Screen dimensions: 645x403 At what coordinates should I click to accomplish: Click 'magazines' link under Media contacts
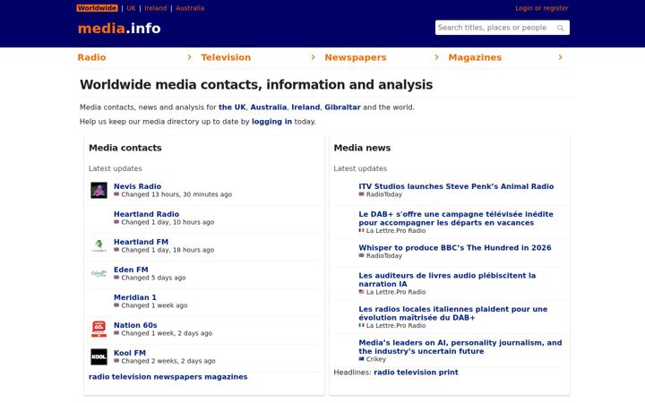coord(226,377)
